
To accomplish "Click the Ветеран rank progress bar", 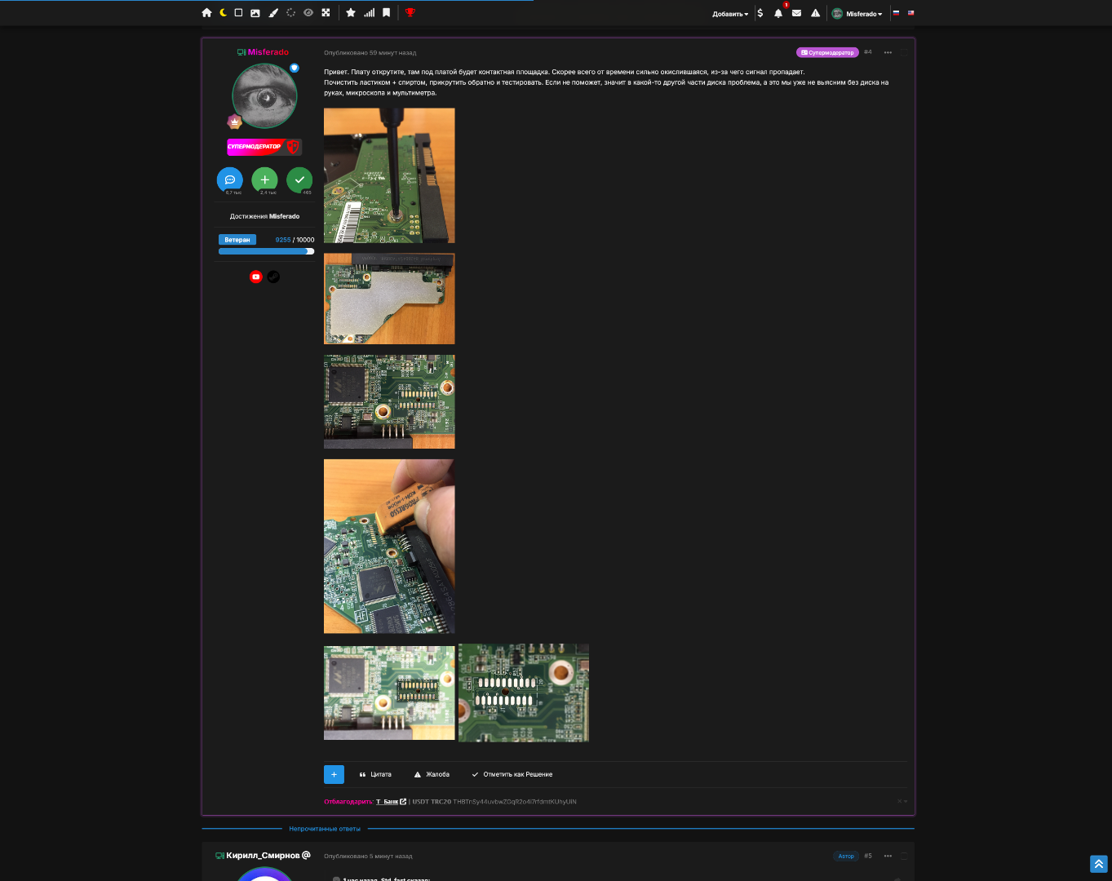I will [266, 251].
